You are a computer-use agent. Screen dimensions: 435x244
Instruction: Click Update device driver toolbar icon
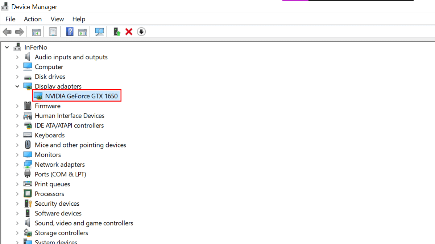(117, 32)
